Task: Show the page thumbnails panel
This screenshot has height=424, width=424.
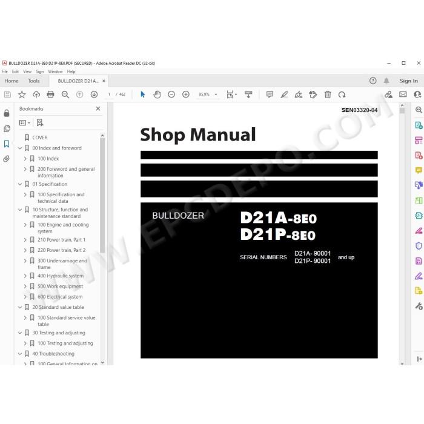Action: click(x=7, y=128)
